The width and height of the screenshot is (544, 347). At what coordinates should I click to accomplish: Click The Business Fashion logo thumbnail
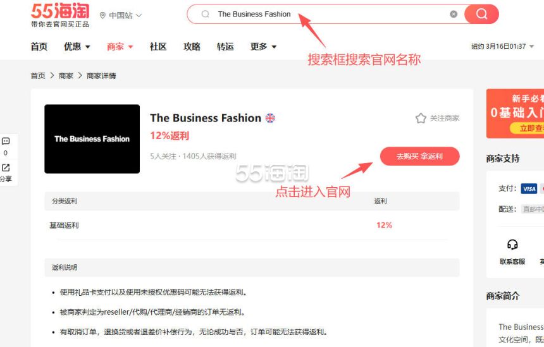pos(92,139)
